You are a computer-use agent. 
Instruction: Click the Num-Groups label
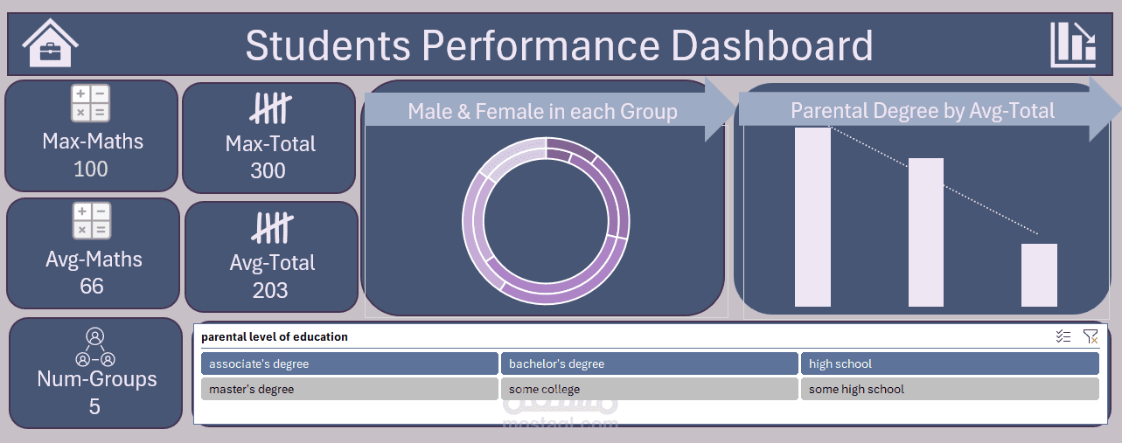[x=97, y=378]
